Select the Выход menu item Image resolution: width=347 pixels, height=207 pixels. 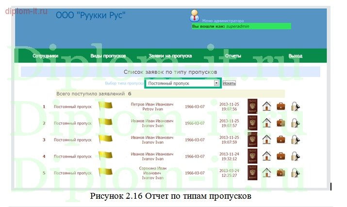295,56
